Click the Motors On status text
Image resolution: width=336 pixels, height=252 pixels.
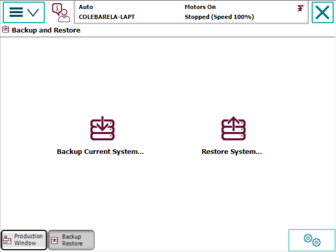(200, 7)
